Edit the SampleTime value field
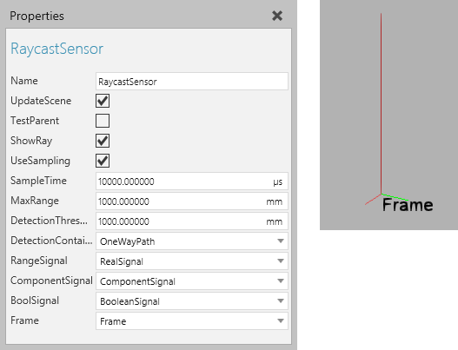This screenshot has height=350, width=458. coord(192,182)
